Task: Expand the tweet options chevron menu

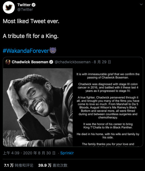Action: pos(141,4)
